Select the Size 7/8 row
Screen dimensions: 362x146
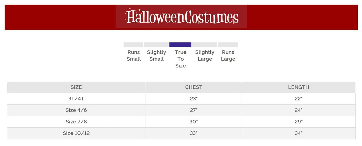pyautogui.click(x=76, y=122)
